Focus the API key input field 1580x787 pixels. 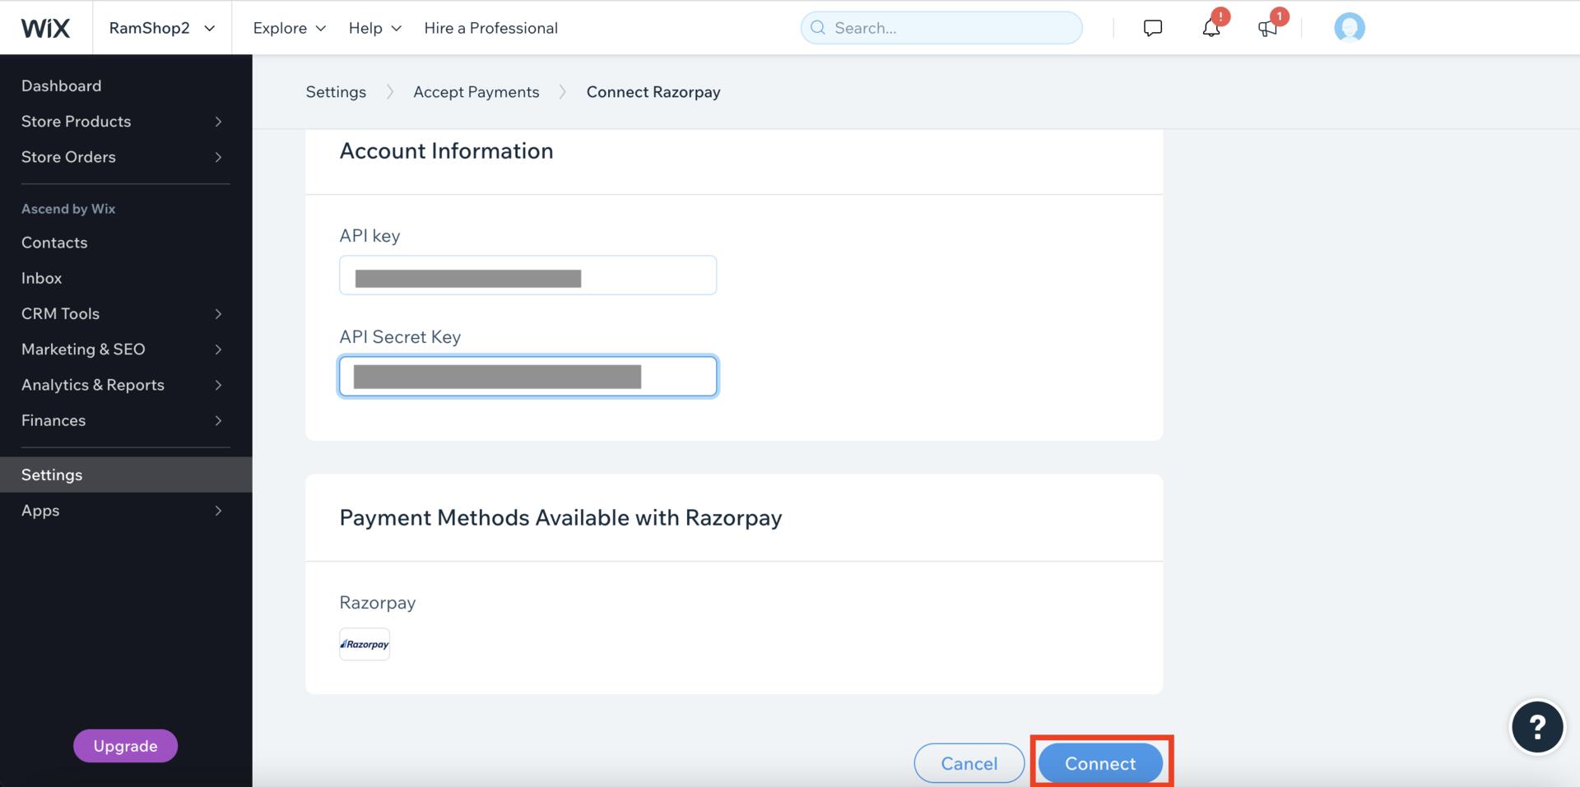pos(528,275)
